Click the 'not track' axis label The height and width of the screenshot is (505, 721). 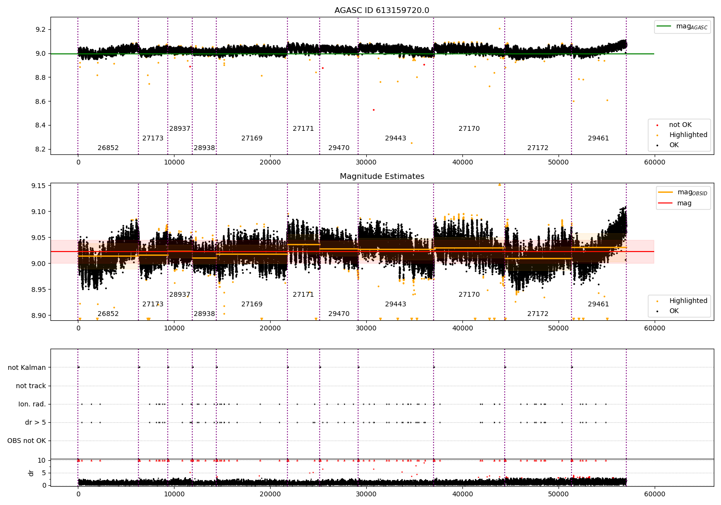pos(31,386)
